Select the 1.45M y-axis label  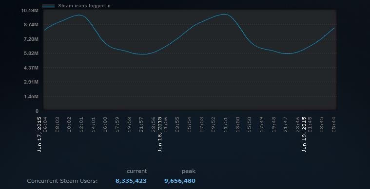31,96
